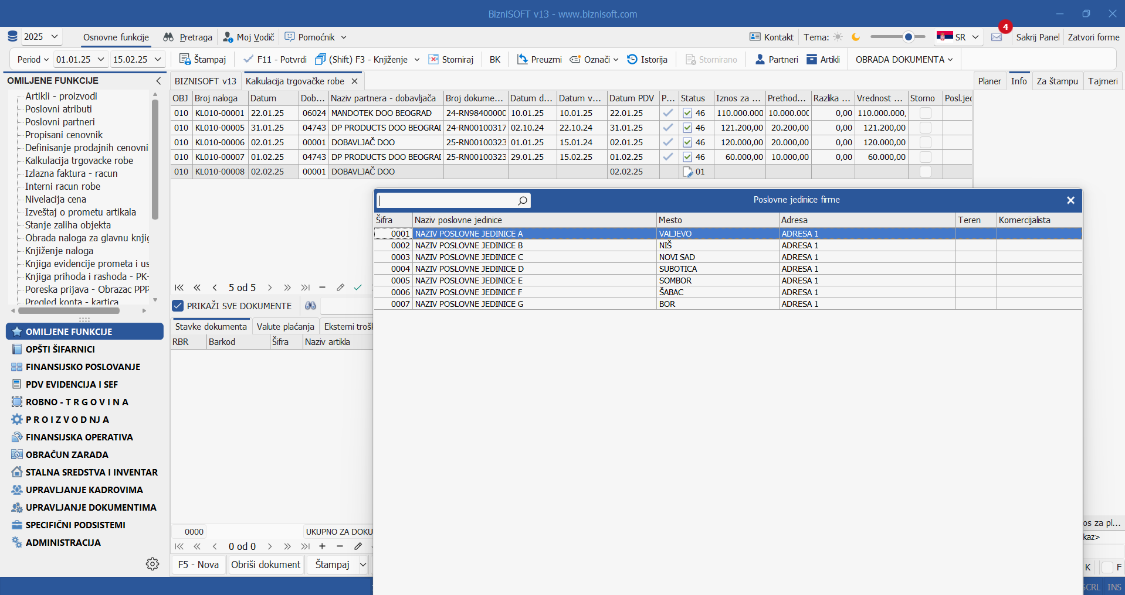Toggle status checkbox for KL010-00005 row
Screen dimensions: 1125x595
(x=687, y=128)
